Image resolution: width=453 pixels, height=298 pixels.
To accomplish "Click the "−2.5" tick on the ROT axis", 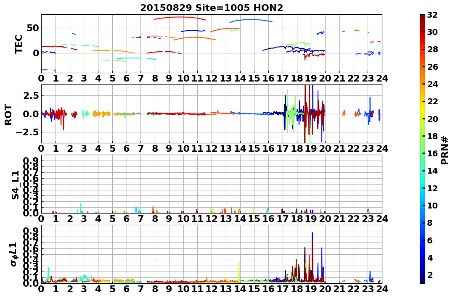I will (27, 132).
